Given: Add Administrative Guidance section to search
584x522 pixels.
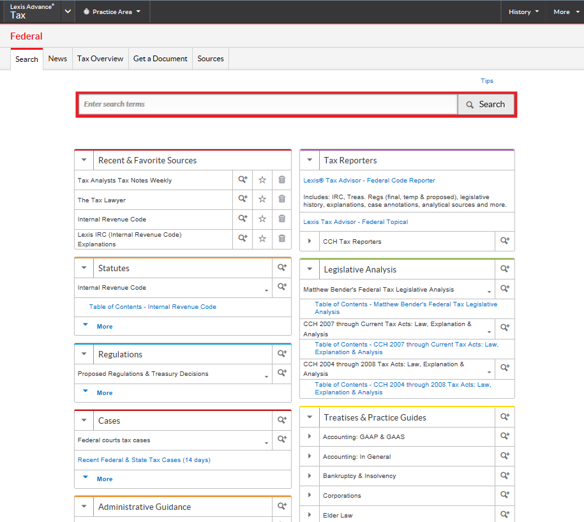Looking at the screenshot, I should (x=282, y=506).
